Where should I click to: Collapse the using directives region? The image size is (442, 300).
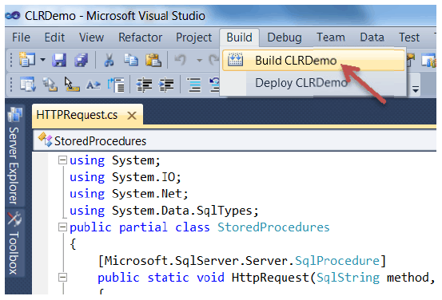[62, 160]
